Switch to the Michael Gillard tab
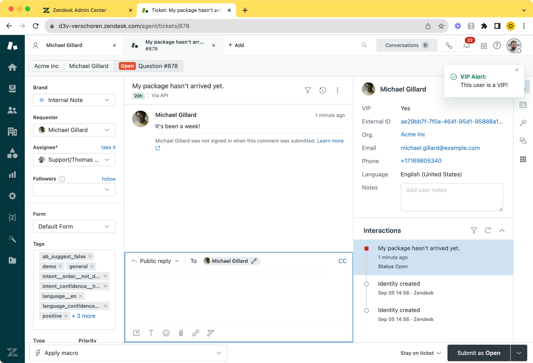This screenshot has height=363, width=533. [x=64, y=45]
